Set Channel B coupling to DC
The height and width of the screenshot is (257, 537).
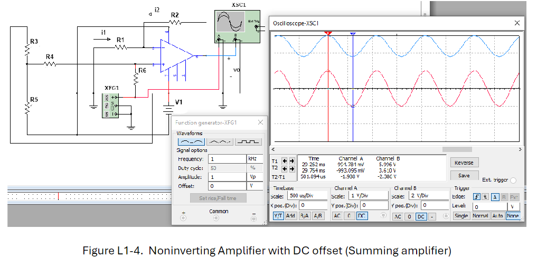click(x=421, y=216)
